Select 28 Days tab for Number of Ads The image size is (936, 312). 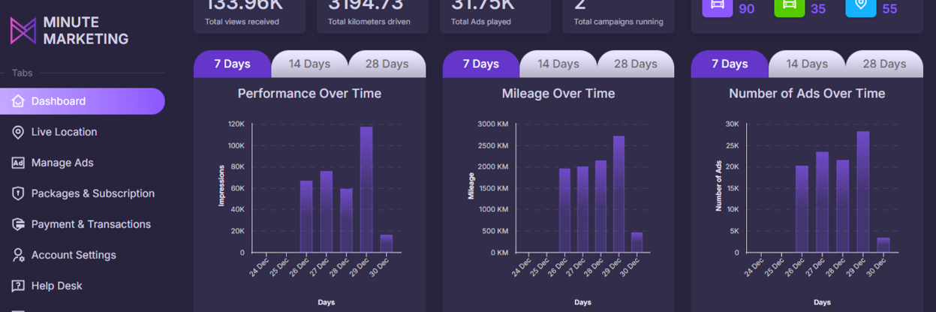884,64
